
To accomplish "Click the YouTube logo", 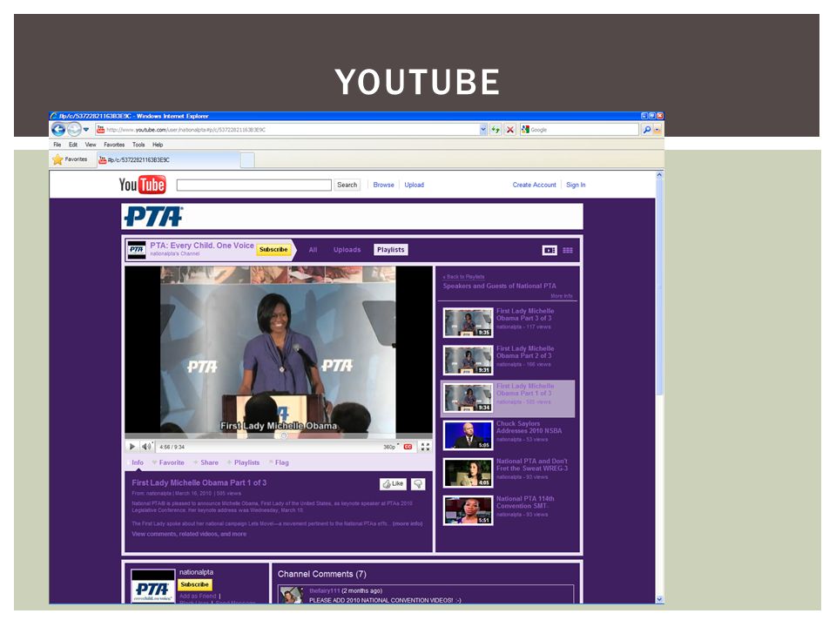I will click(x=142, y=185).
